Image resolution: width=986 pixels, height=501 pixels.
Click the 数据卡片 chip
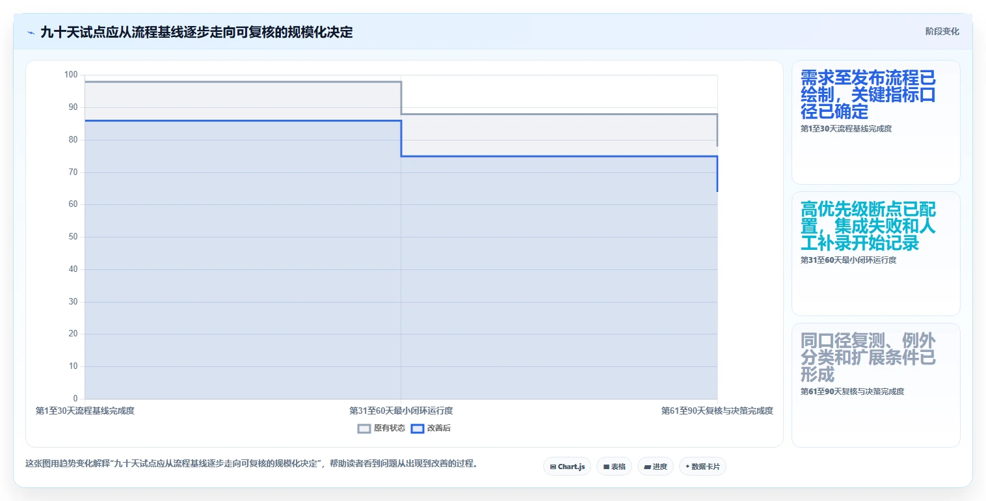click(702, 467)
